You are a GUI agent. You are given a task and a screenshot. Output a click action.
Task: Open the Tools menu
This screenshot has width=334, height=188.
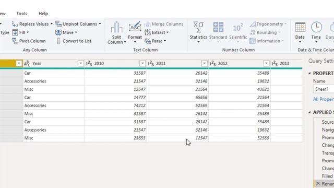[x=22, y=14]
